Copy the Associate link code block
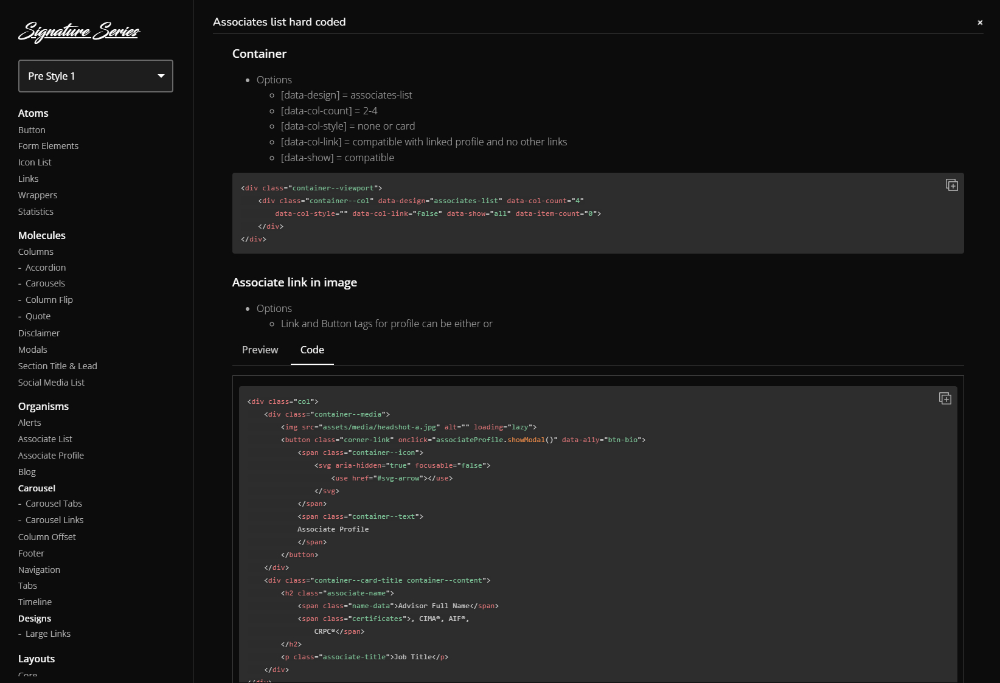 pos(945,398)
